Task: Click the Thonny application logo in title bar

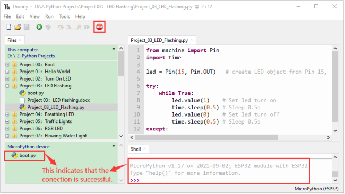Action: click(x=7, y=6)
